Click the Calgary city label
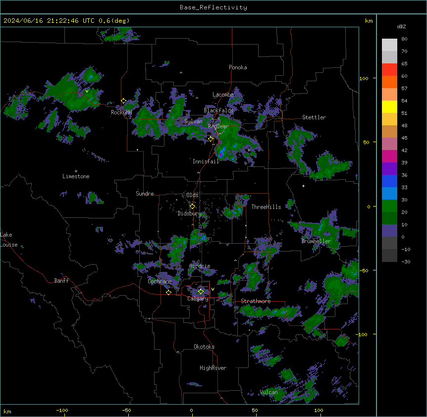This screenshot has height=417, width=427. pos(198,299)
